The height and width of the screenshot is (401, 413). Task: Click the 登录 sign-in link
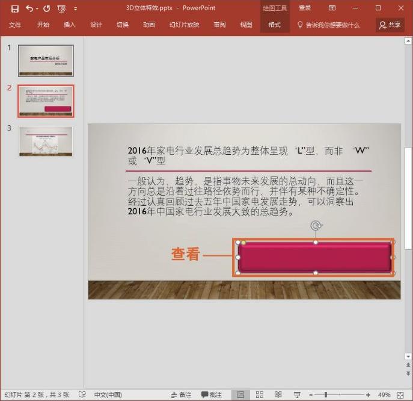(x=305, y=8)
